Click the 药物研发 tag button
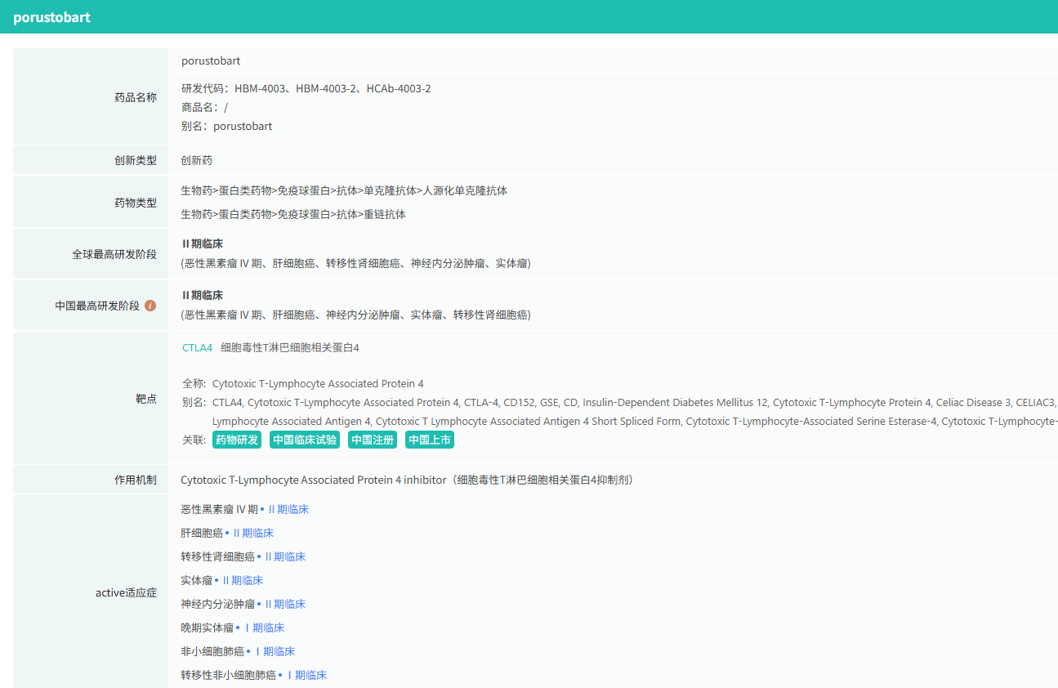Image resolution: width=1058 pixels, height=688 pixels. 237,440
